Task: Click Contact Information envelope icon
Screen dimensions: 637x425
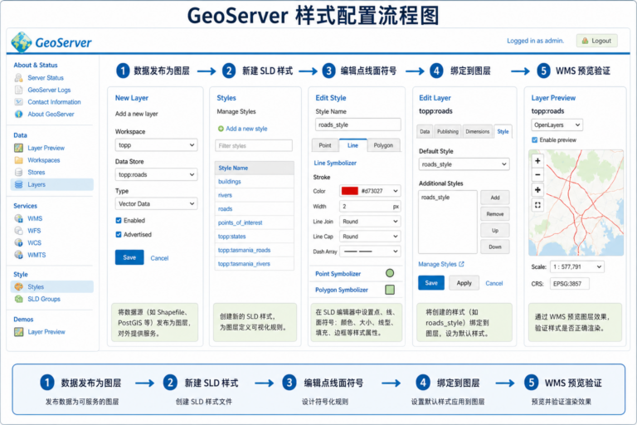Action: 19,102
